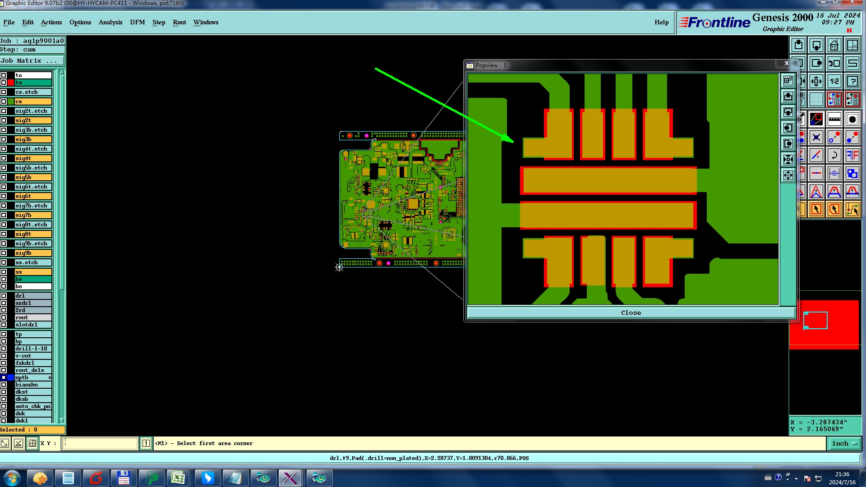Image resolution: width=866 pixels, height=487 pixels.
Task: Click the red color swatch of ts layer
Action: (x=11, y=83)
